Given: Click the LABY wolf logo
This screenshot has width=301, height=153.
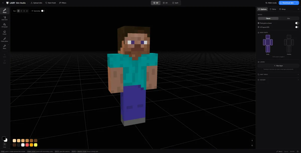Looking at the screenshot, I should tap(8, 3).
